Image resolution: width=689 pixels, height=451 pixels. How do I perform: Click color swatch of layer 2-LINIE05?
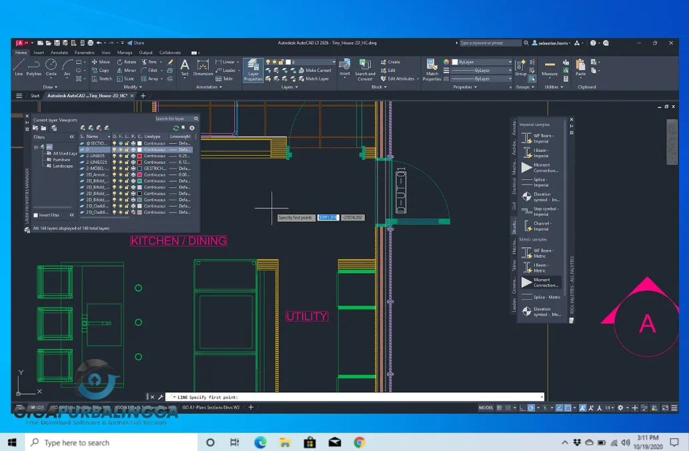pos(139,156)
